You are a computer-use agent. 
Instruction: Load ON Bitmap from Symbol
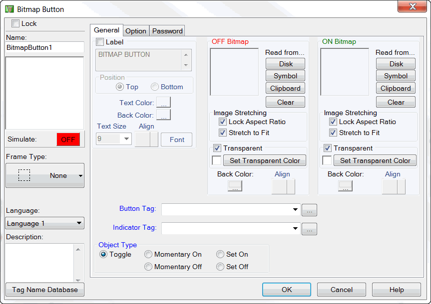396,76
